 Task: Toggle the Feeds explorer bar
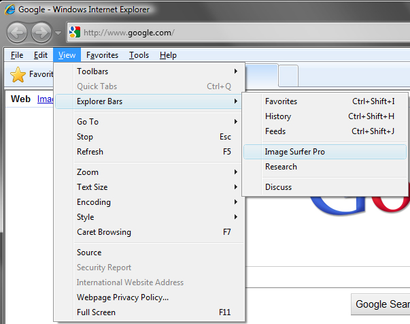(x=325, y=131)
